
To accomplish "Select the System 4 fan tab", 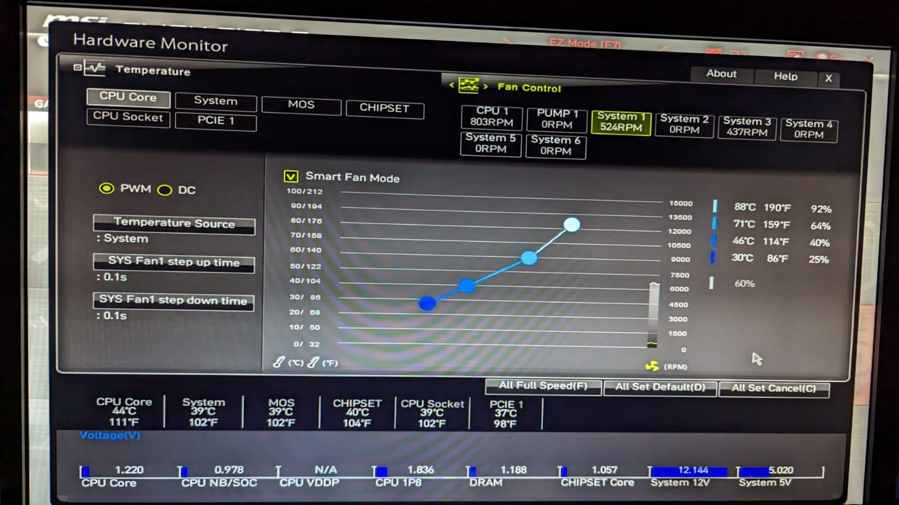I will [809, 130].
